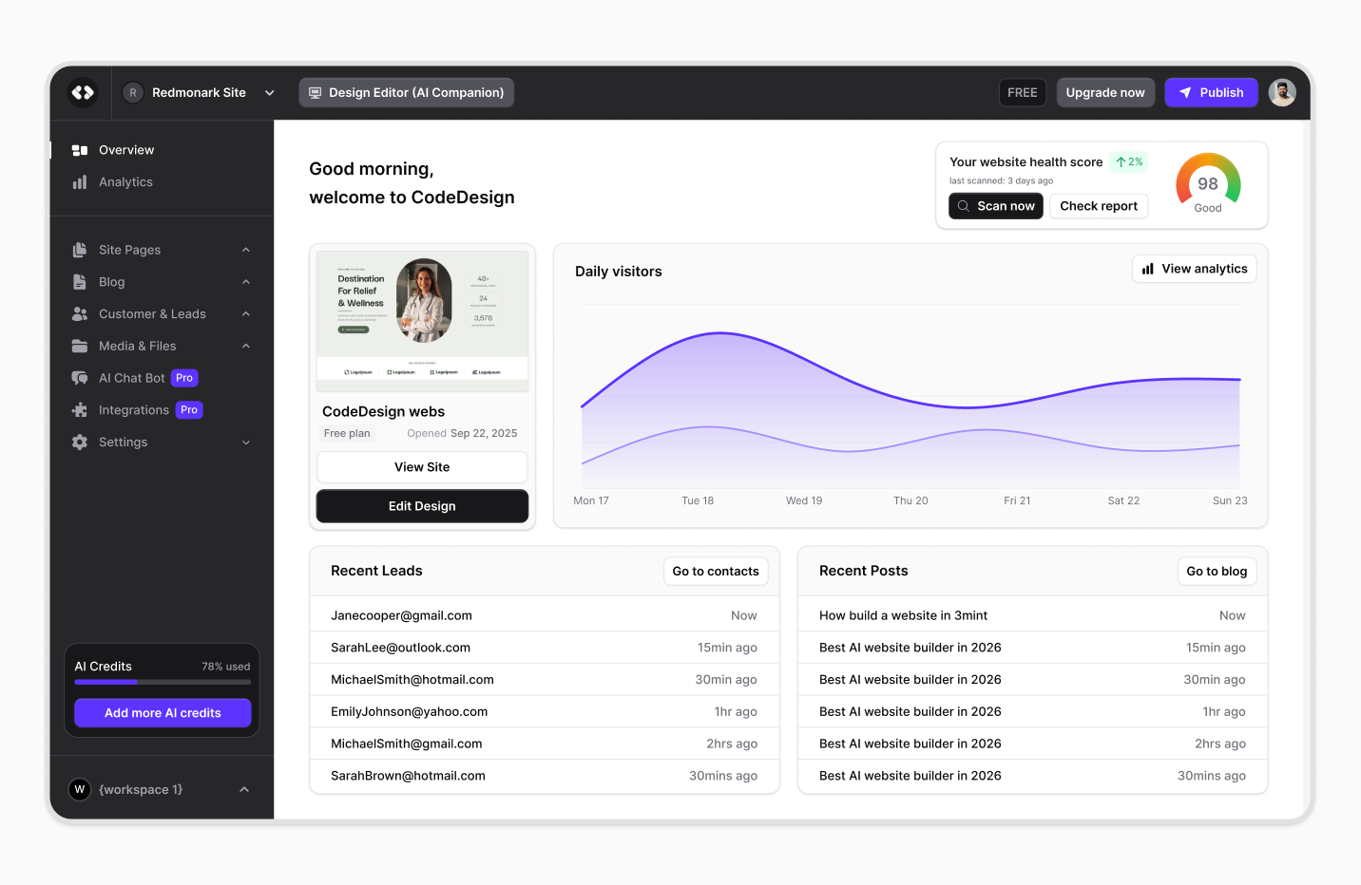
Task: Collapse the Customer & Leads chevron
Action: click(x=246, y=314)
